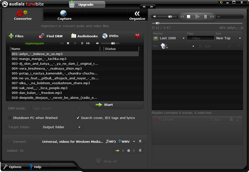
Task: Add files with the Files button
Action: [x=16, y=36]
